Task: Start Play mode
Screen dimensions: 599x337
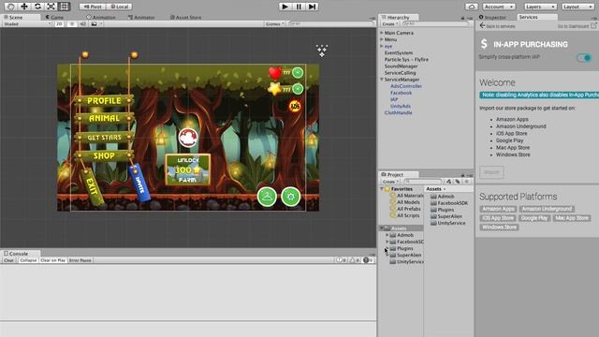Action: [285, 7]
